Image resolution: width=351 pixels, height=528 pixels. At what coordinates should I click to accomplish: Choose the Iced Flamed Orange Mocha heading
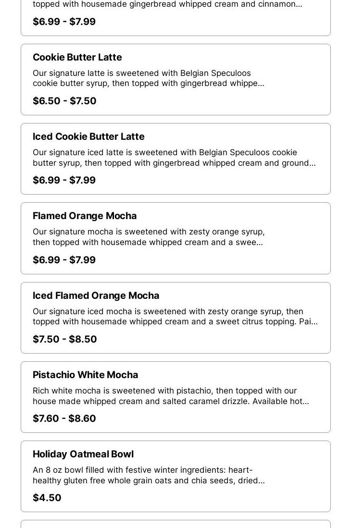[x=96, y=295]
